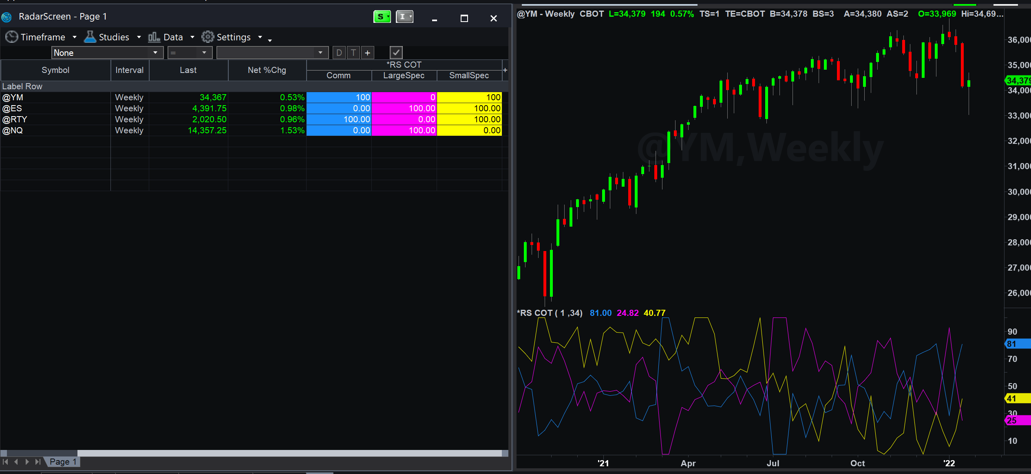Image resolution: width=1031 pixels, height=474 pixels.
Task: Click the Oct label on chart time axis
Action: pyautogui.click(x=857, y=463)
